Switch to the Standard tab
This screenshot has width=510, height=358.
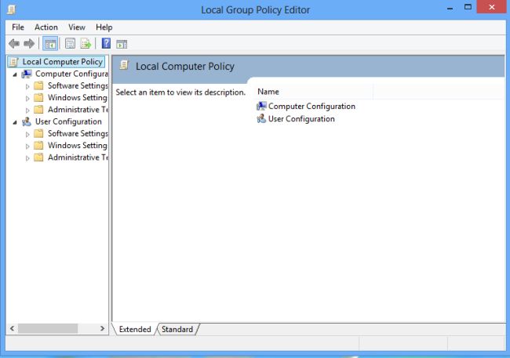[x=177, y=329]
